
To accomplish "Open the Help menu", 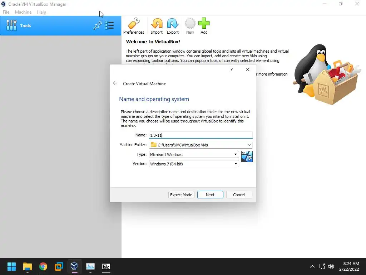I will click(x=41, y=12).
